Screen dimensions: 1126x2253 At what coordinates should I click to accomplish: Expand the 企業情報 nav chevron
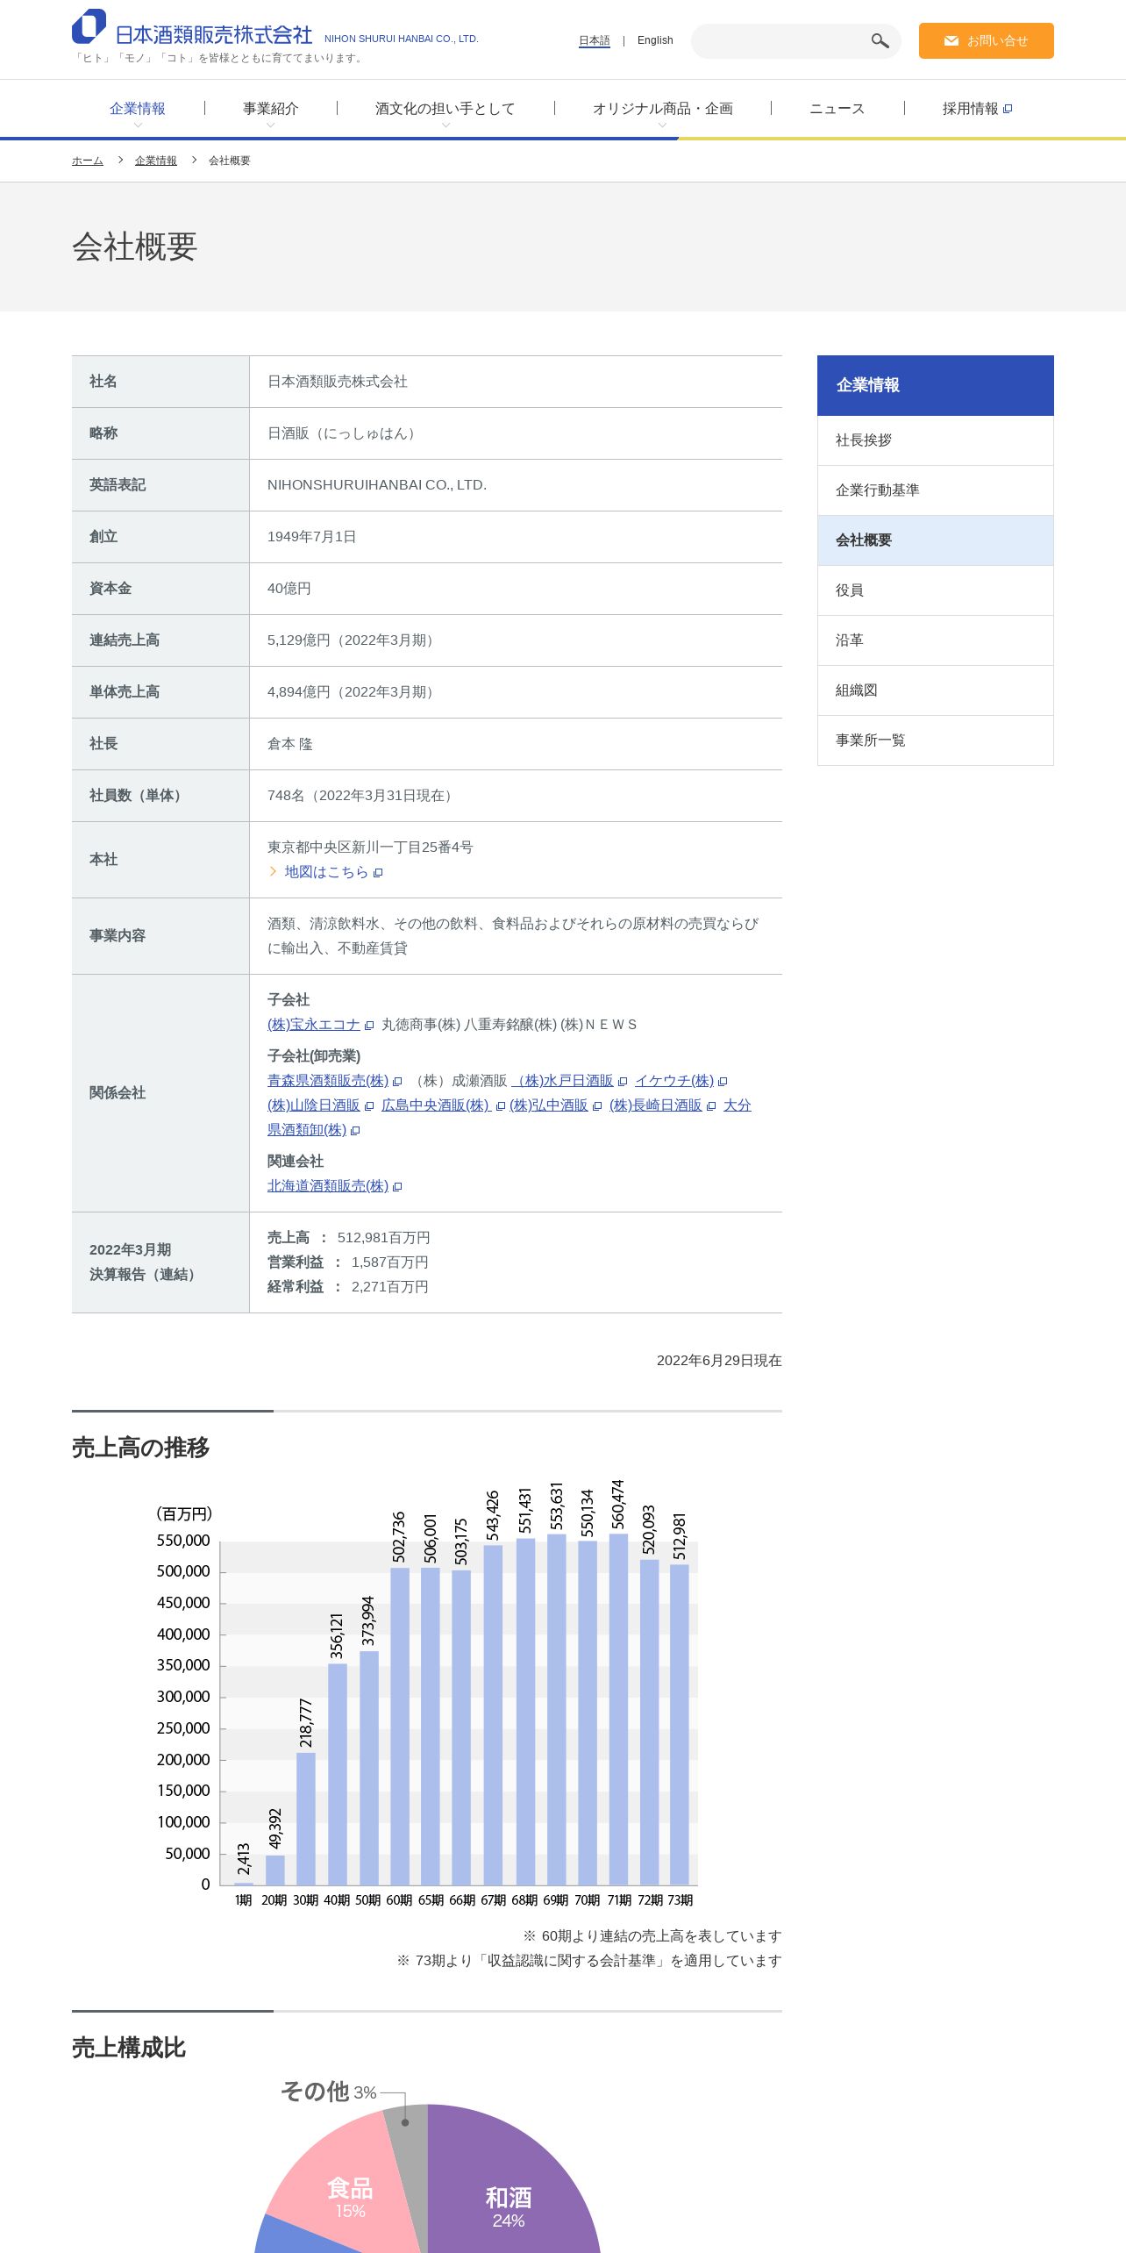[138, 125]
